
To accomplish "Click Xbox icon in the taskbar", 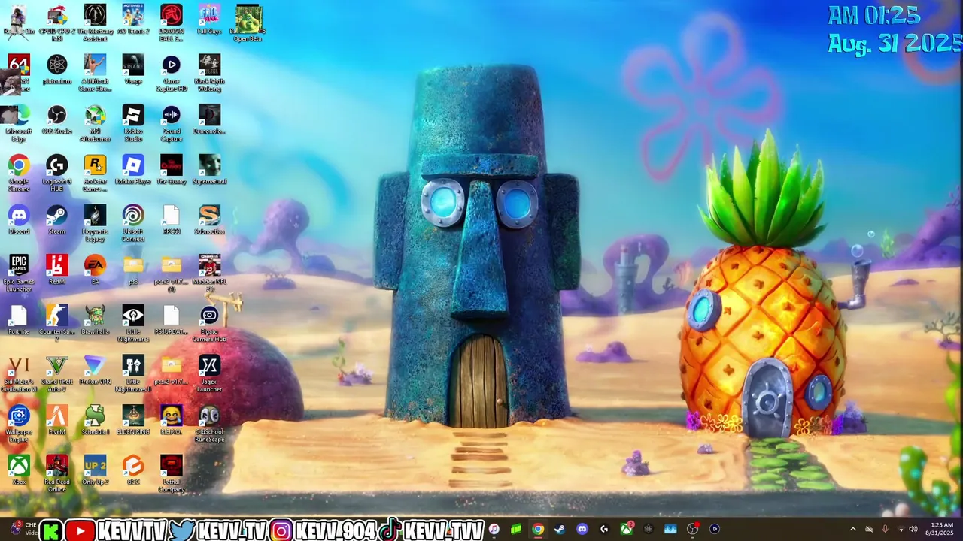I will (x=626, y=529).
